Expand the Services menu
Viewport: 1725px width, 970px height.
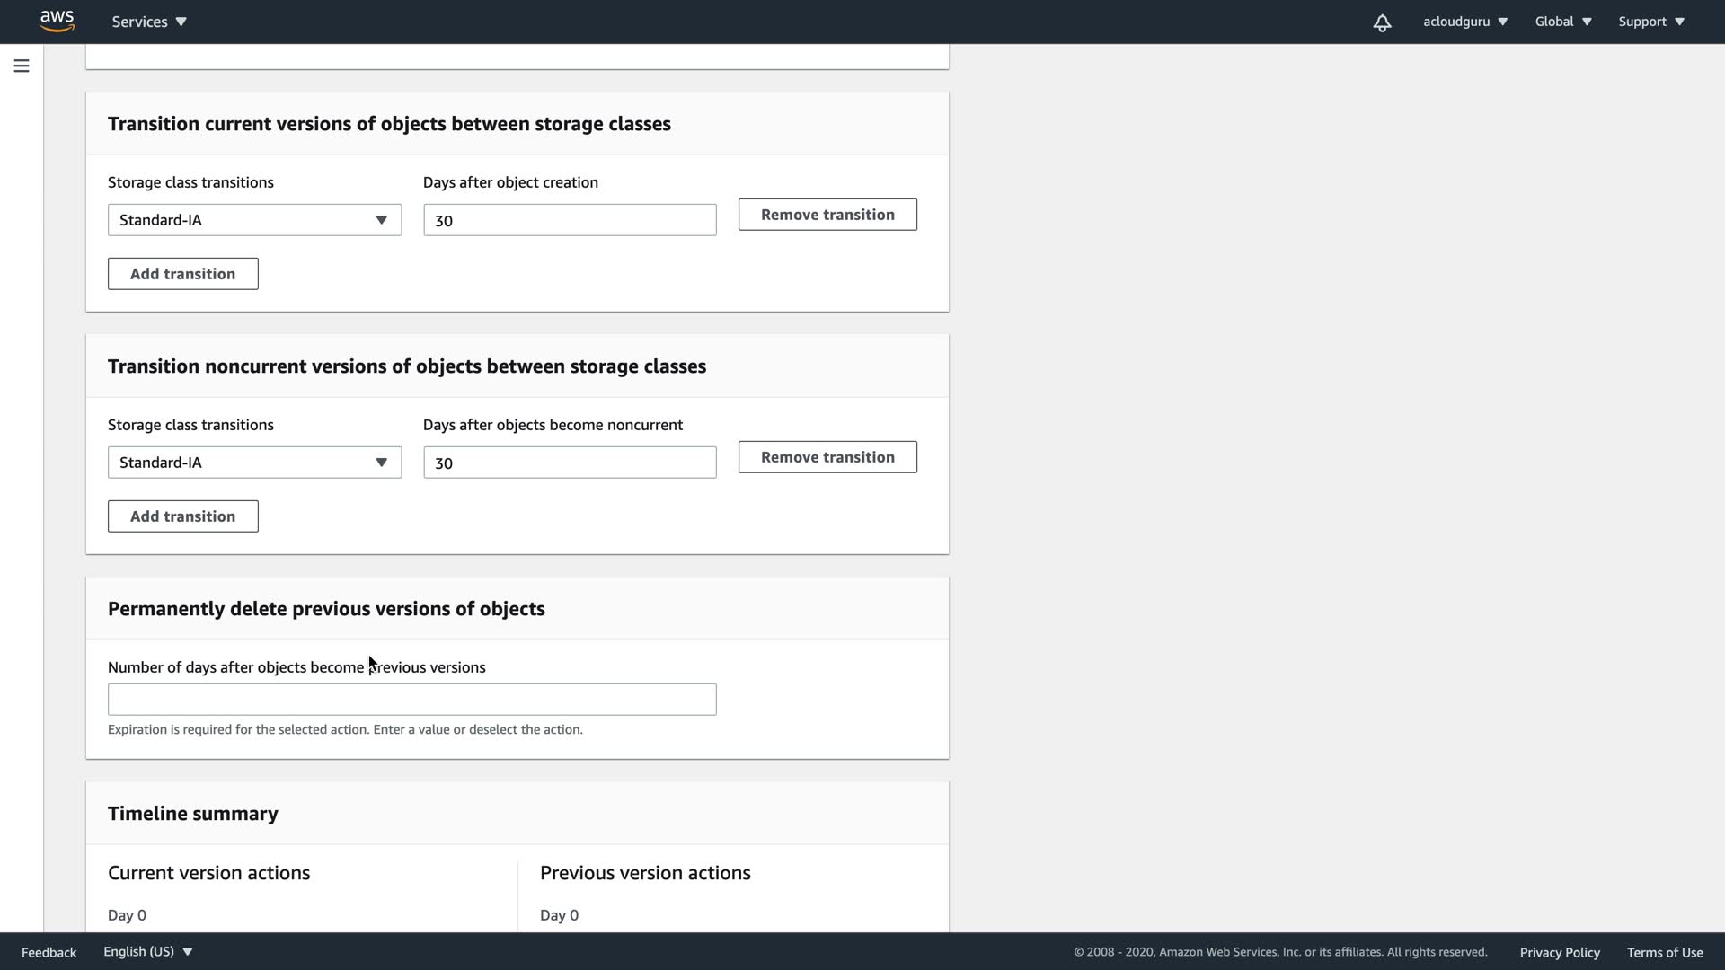point(149,22)
